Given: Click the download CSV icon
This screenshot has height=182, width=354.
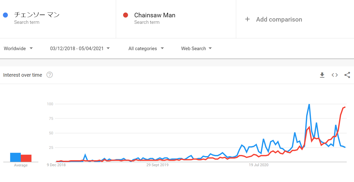Looking at the screenshot, I should click(322, 75).
